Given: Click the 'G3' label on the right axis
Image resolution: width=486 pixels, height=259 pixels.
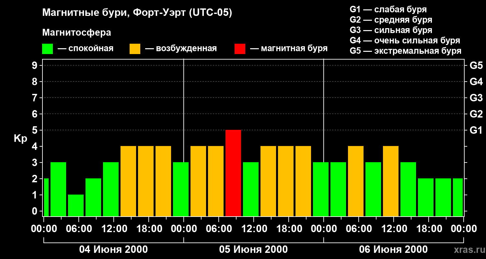Looking at the screenshot, I should point(476,98).
